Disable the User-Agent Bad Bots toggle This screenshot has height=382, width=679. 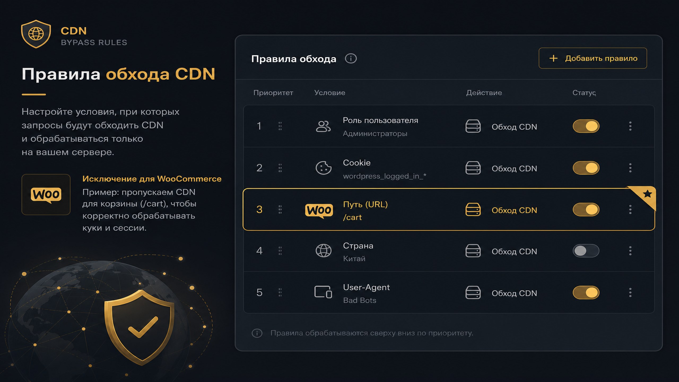click(x=586, y=293)
